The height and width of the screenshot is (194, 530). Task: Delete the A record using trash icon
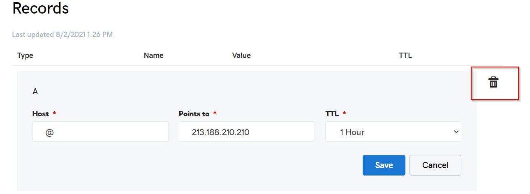coord(493,82)
